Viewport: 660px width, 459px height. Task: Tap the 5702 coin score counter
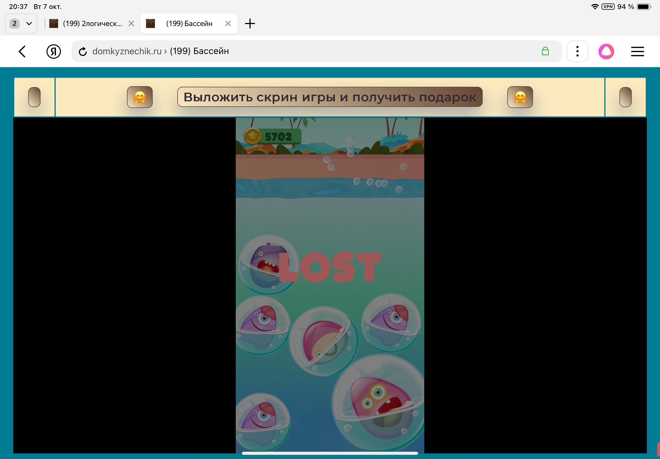click(x=272, y=136)
